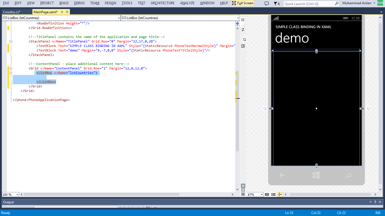The image size is (385, 216).
Task: Click the Output panel title
Action: tap(8, 202)
